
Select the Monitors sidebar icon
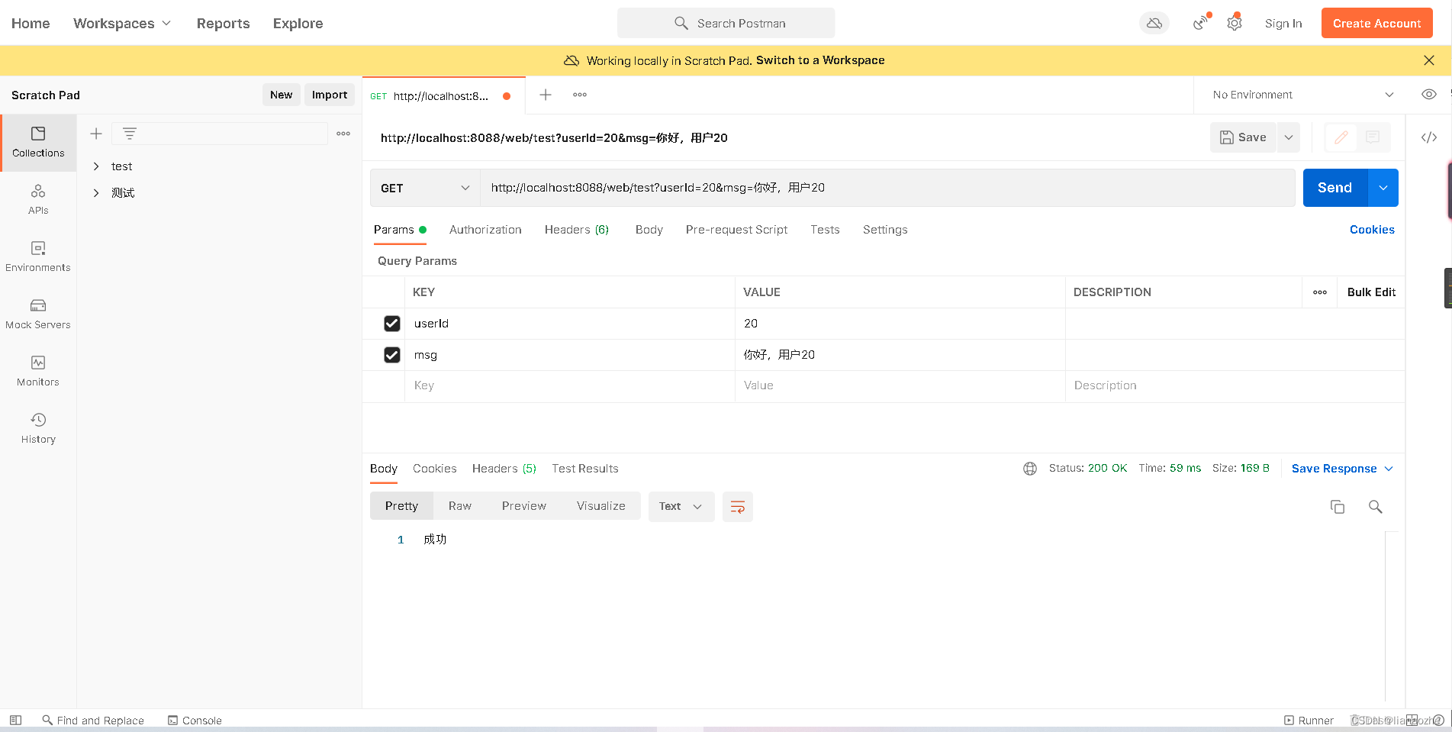(38, 371)
